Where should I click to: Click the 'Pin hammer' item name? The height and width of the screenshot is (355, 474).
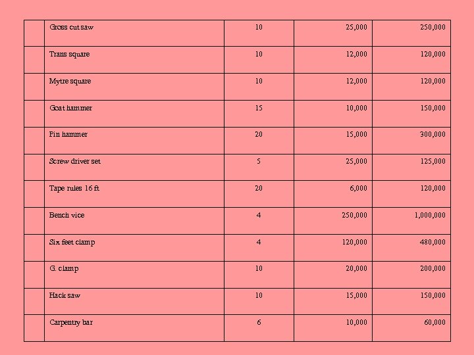[68, 134]
